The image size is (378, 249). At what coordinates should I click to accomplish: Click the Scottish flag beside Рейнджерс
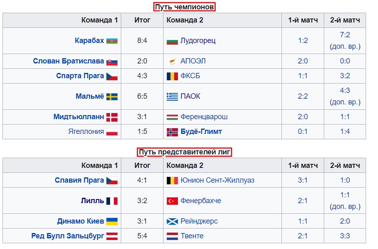click(x=172, y=222)
